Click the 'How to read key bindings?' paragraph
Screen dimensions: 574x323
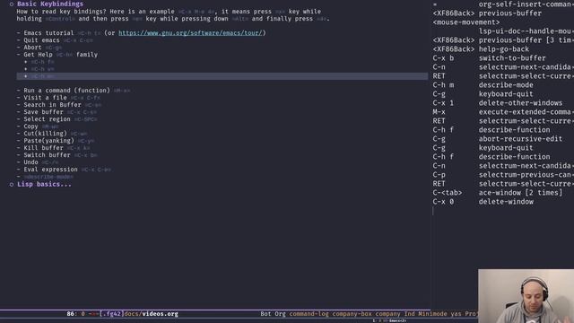[x=173, y=15]
